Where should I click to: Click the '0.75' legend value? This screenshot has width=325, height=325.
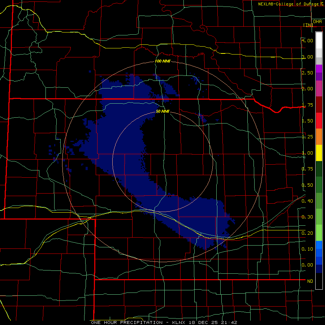[x=307, y=169]
